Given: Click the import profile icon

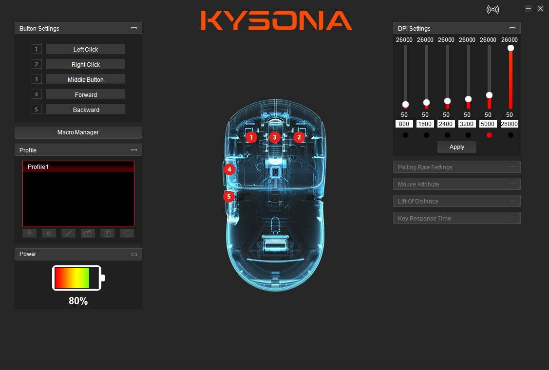Looking at the screenshot, I should (107, 233).
